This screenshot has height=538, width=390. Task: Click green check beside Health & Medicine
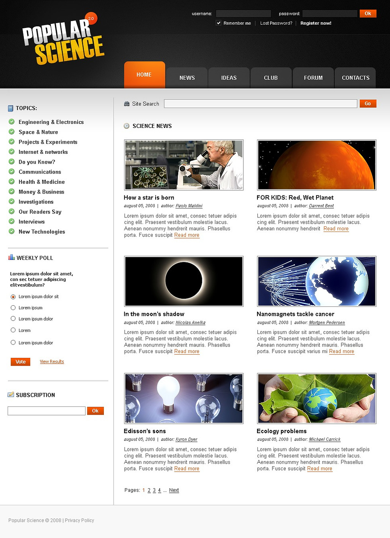pyautogui.click(x=12, y=181)
